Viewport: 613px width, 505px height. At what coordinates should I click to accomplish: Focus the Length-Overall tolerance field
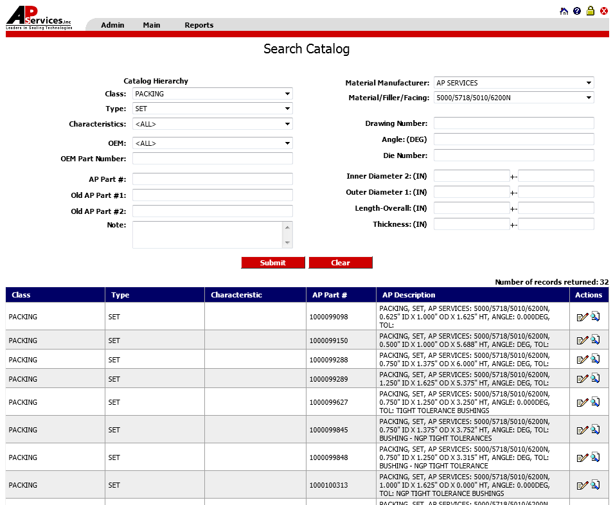tap(556, 208)
